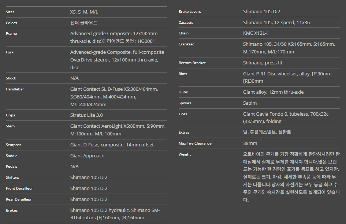346x224 pixels.
Task: Select 'Giant Contact SL D-Fuse' handlebar text
Action: 96,89
